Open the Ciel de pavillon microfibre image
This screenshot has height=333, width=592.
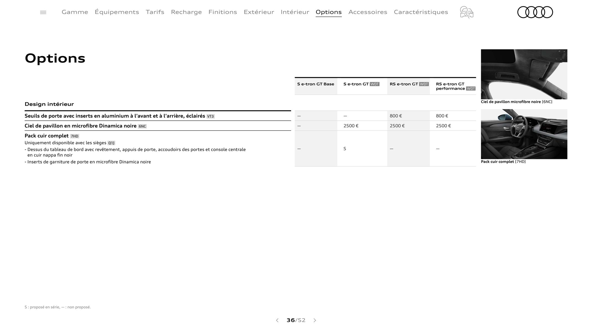pos(524,74)
